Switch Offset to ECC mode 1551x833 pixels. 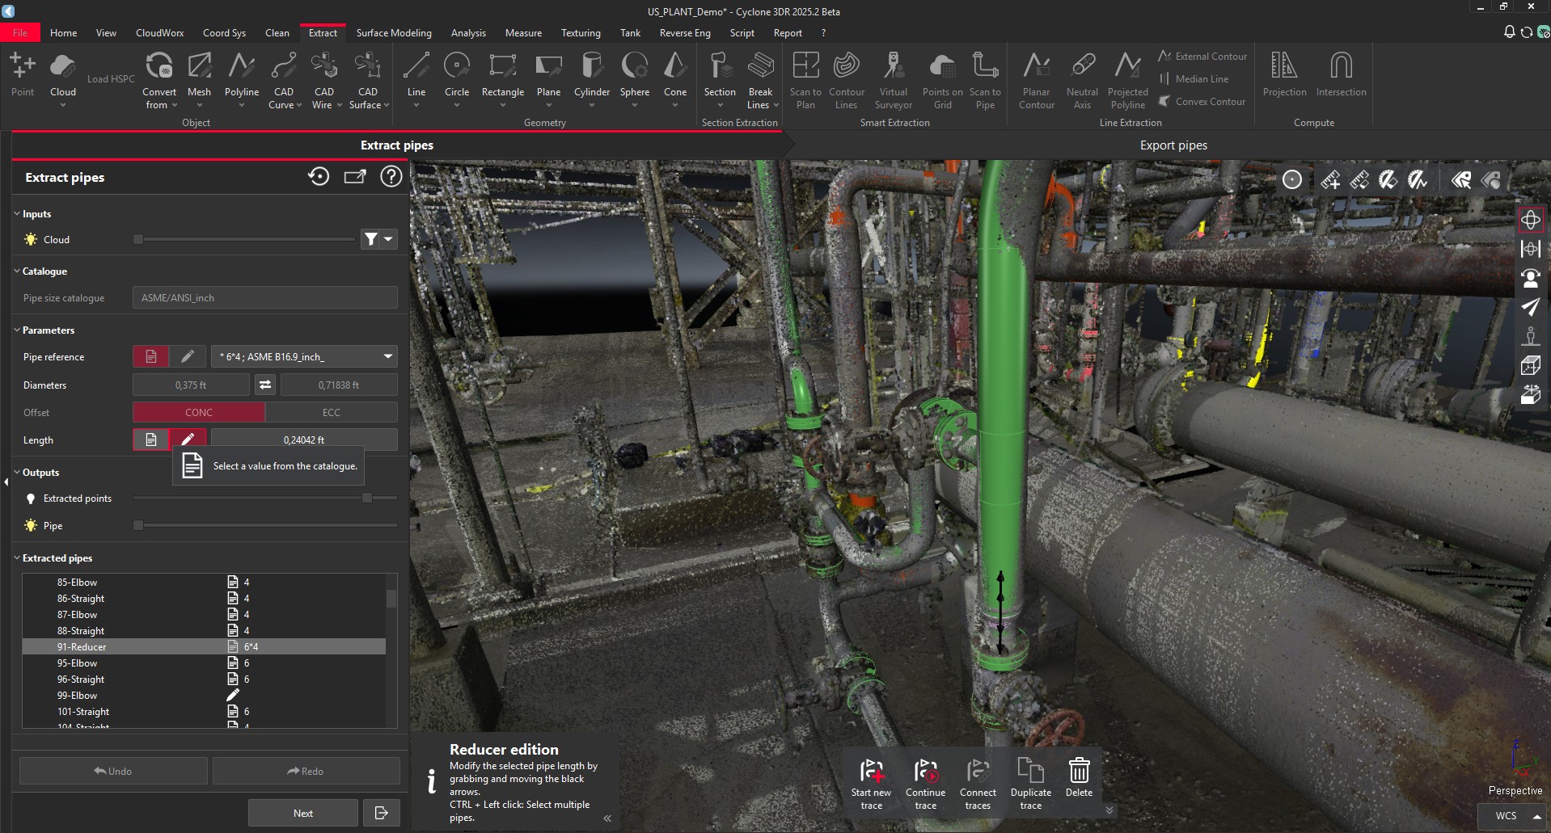coord(332,412)
